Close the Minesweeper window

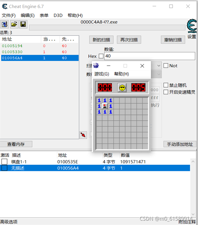[x=142, y=66]
